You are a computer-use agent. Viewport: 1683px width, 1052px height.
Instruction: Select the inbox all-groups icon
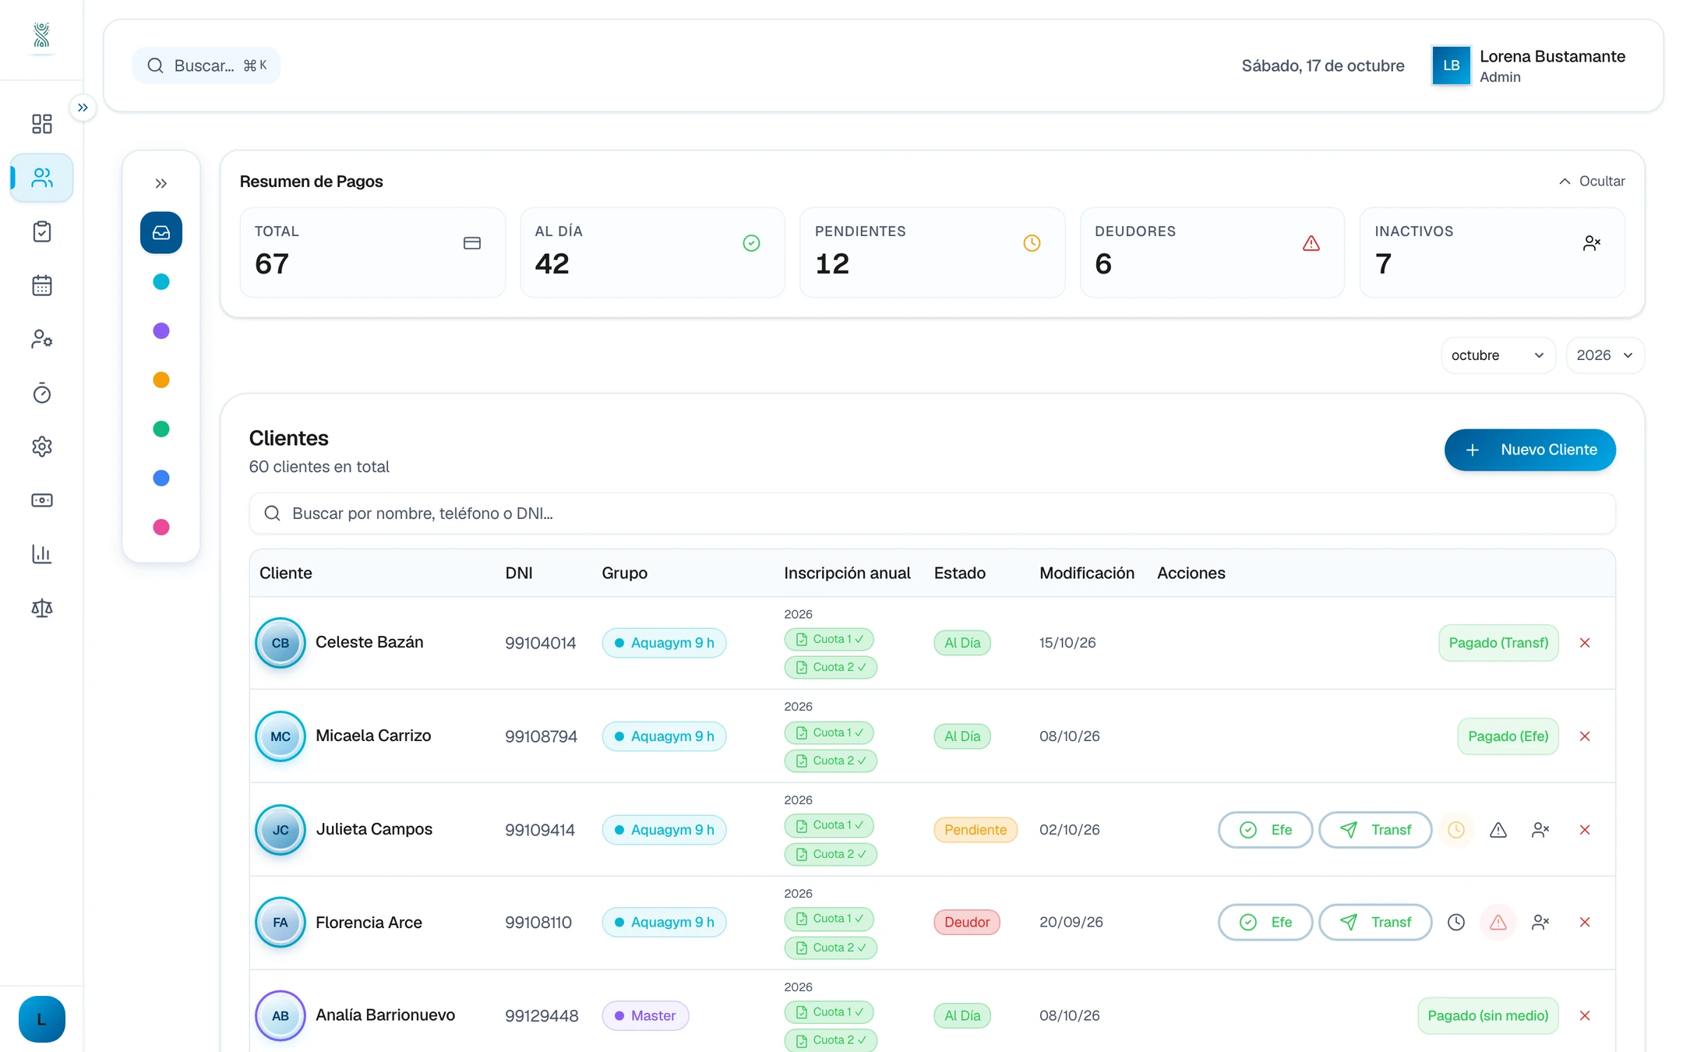tap(161, 232)
